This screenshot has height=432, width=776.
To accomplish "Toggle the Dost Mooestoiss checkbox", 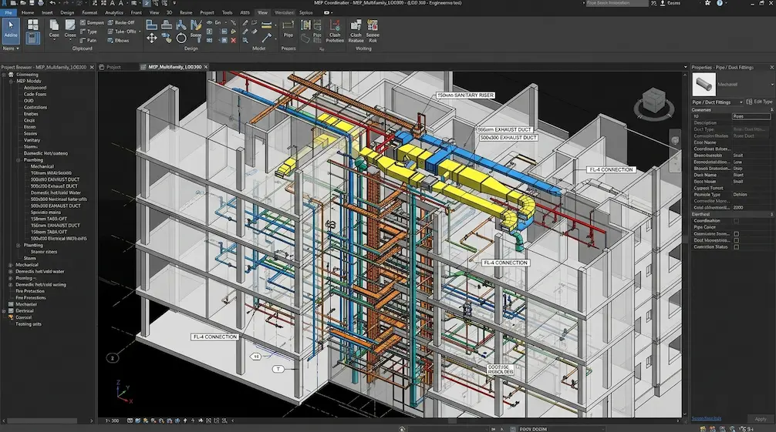I will click(x=737, y=240).
